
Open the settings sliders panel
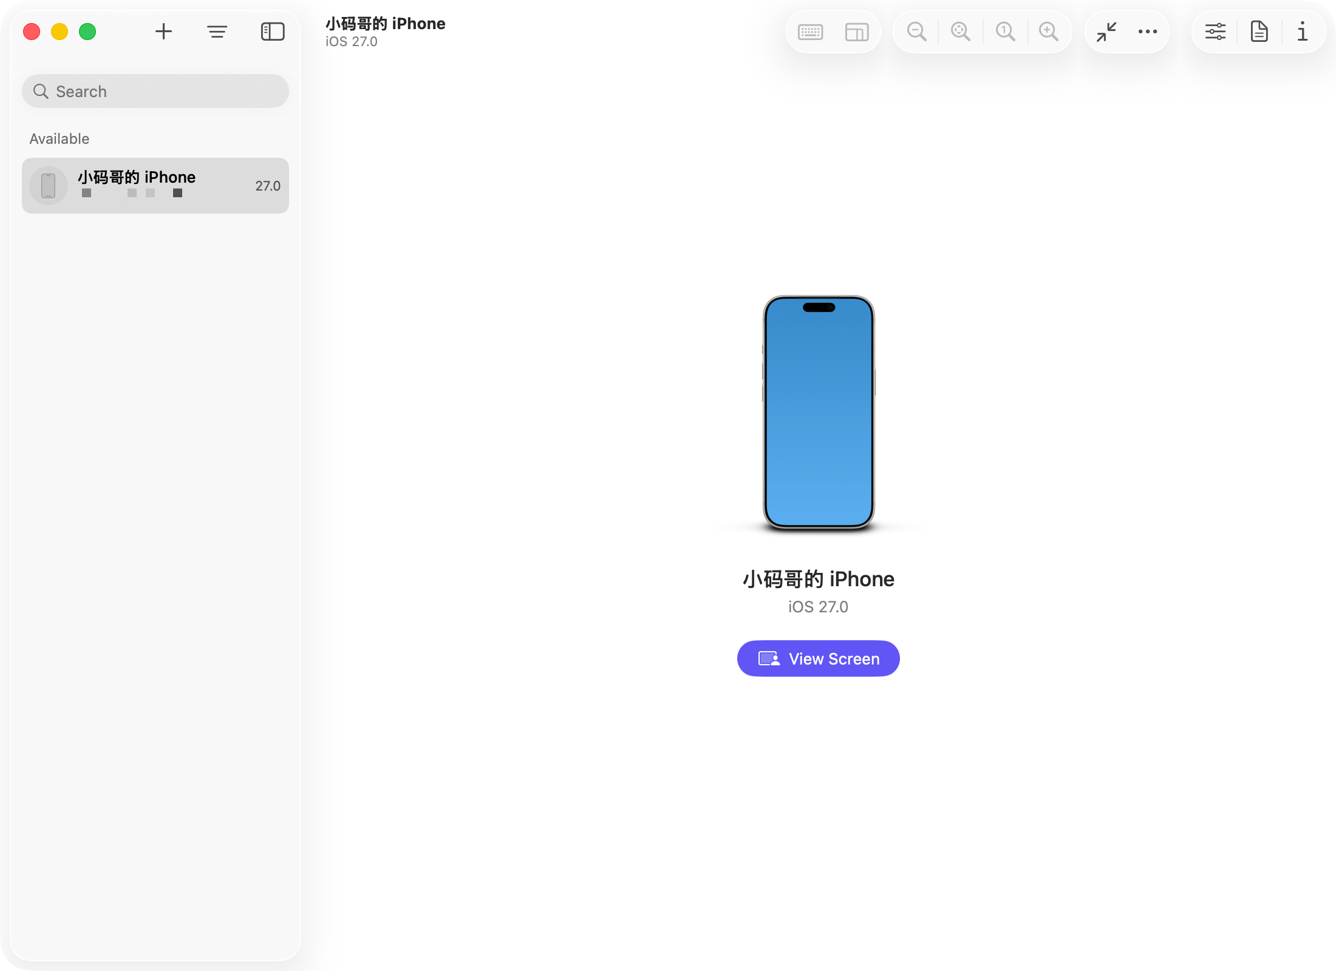[1215, 32]
